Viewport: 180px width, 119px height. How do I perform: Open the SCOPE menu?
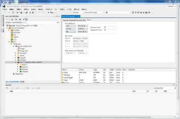point(69,9)
